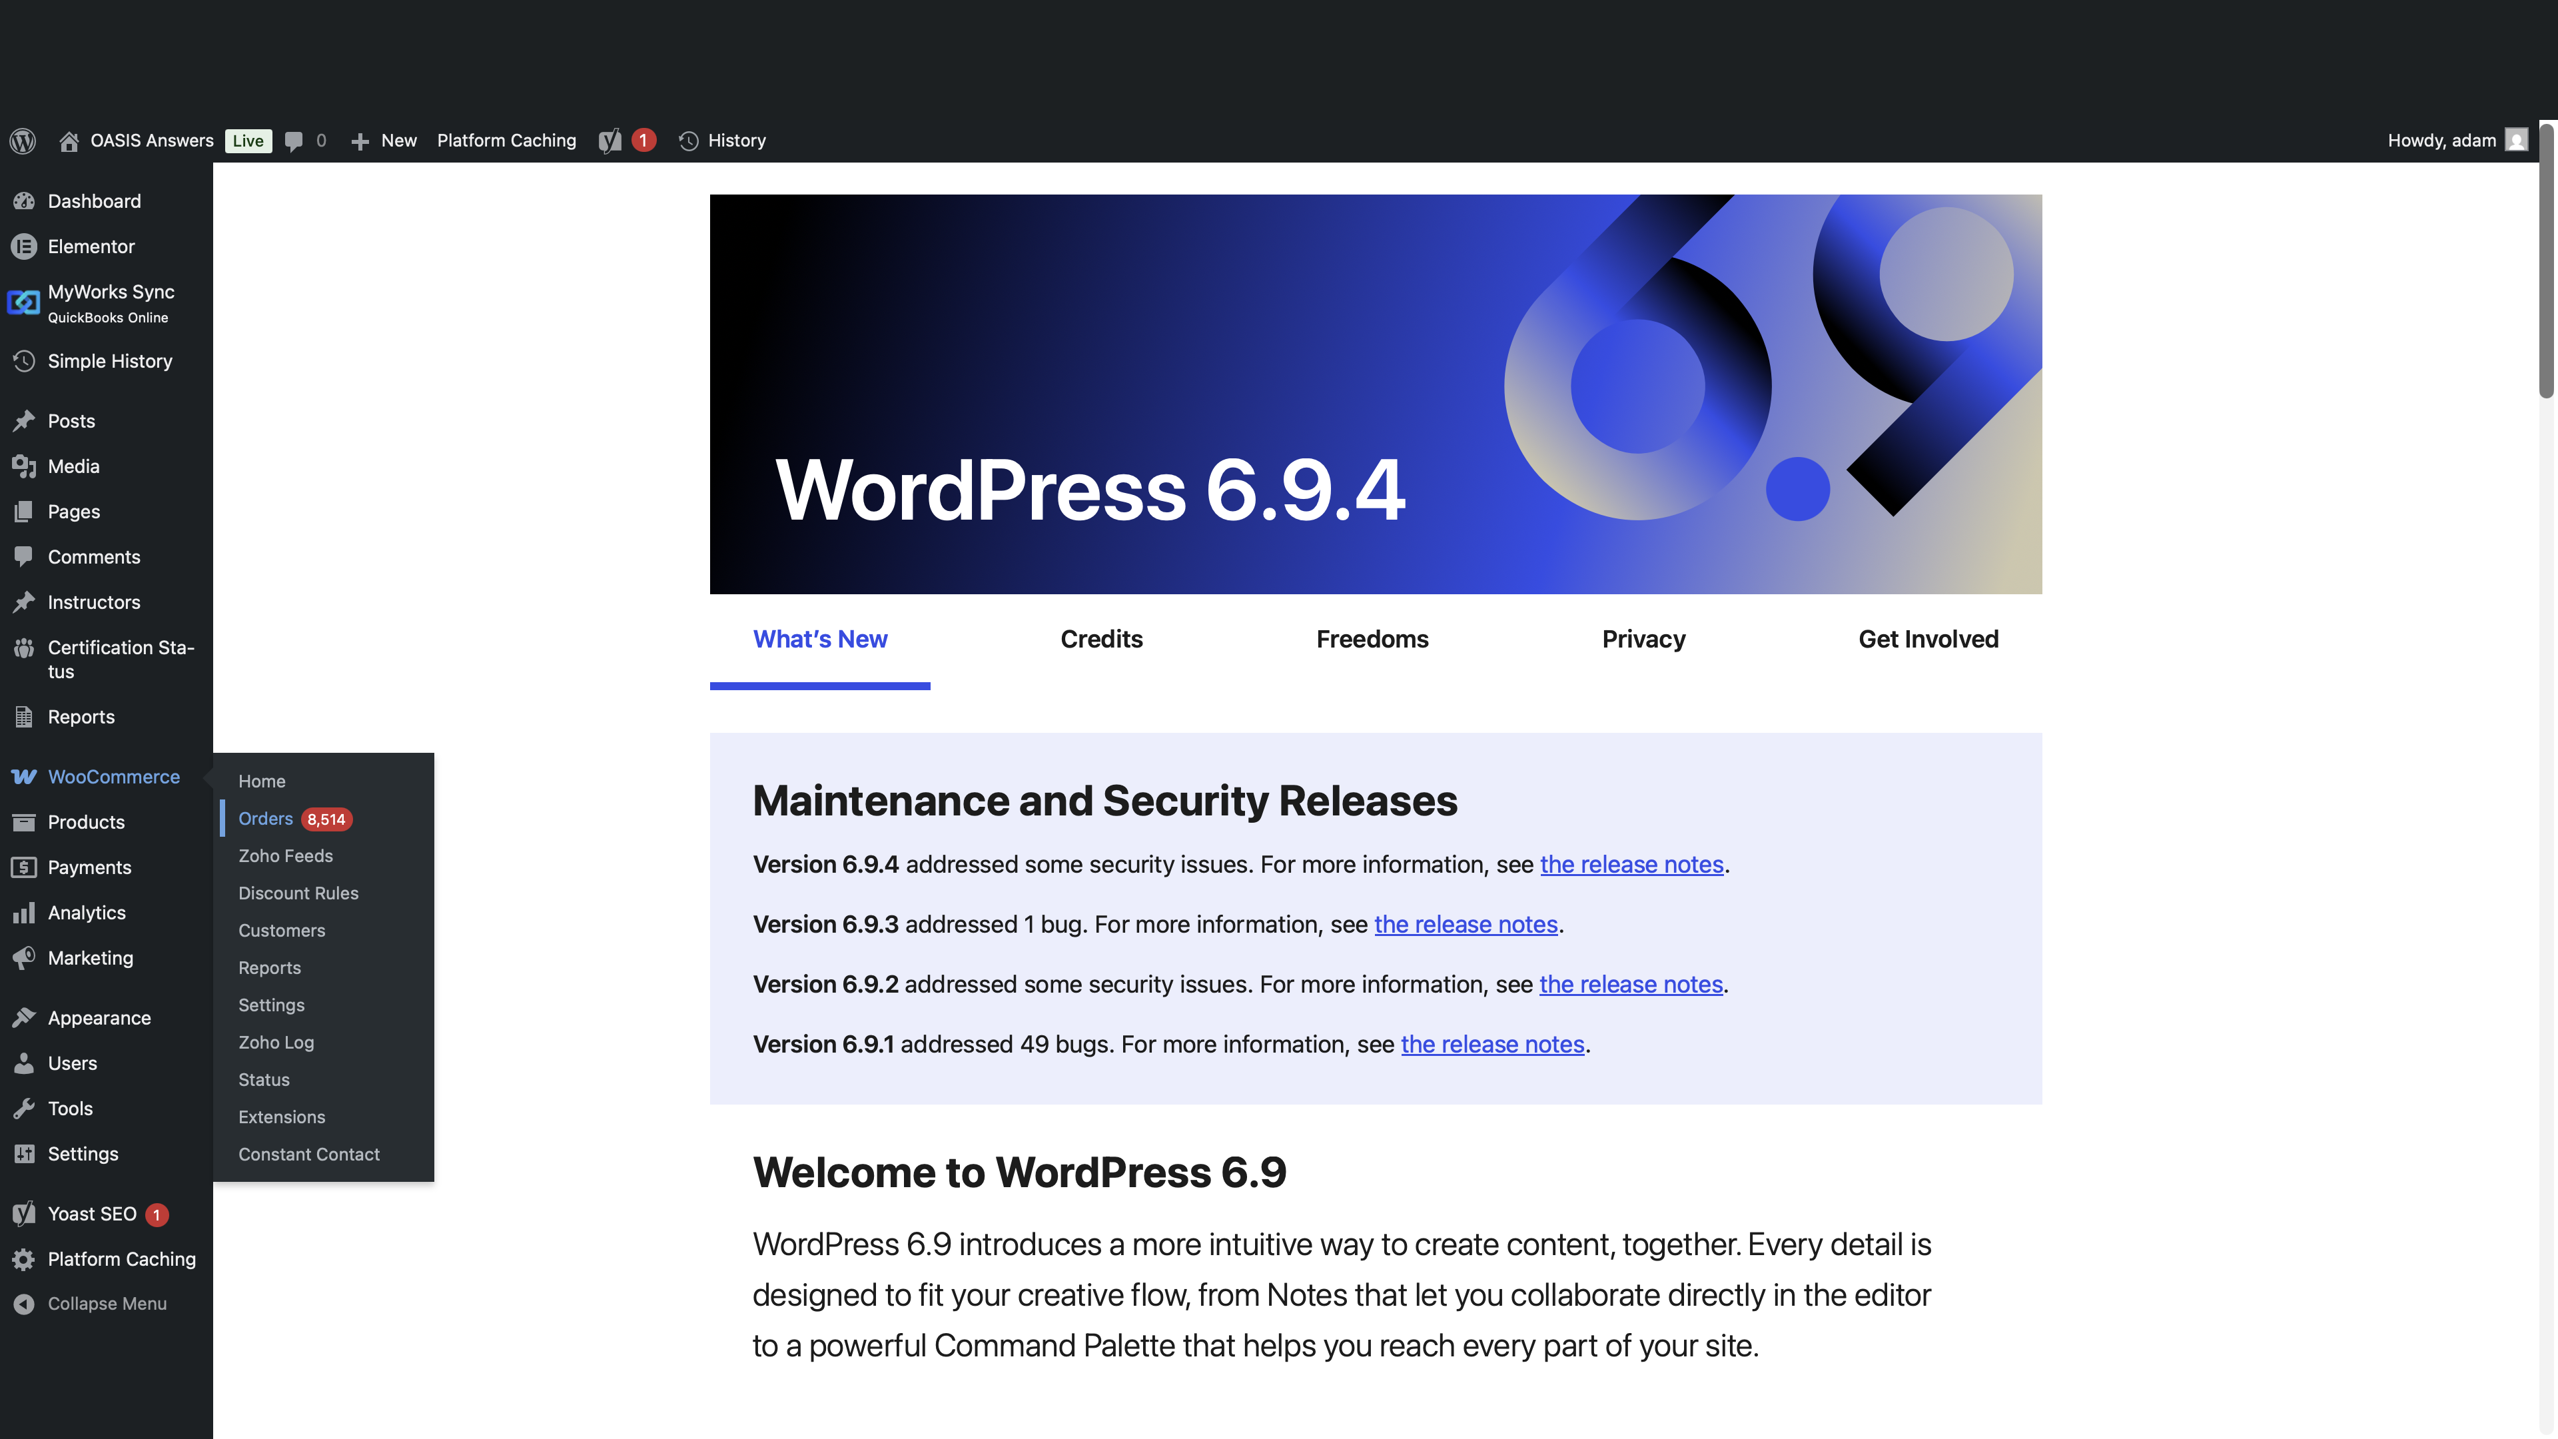Select Constant Contact in the submenu
Viewport: 2558px width, 1439px height.
[309, 1155]
